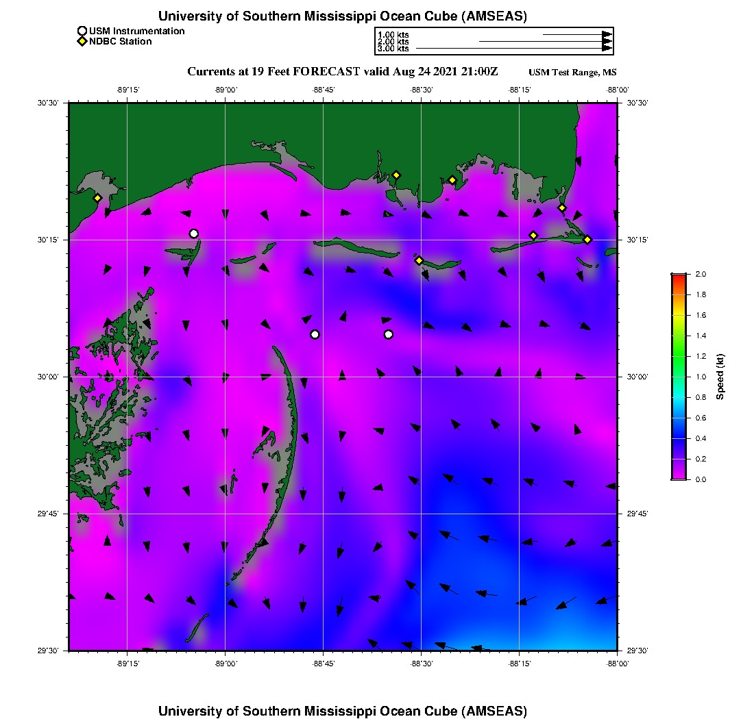The height and width of the screenshot is (719, 754).
Task: Click the 'Speed (kt)' color bar label
Action: click(720, 377)
